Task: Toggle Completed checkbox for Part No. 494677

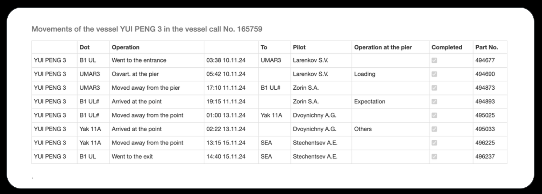Action: [434, 60]
